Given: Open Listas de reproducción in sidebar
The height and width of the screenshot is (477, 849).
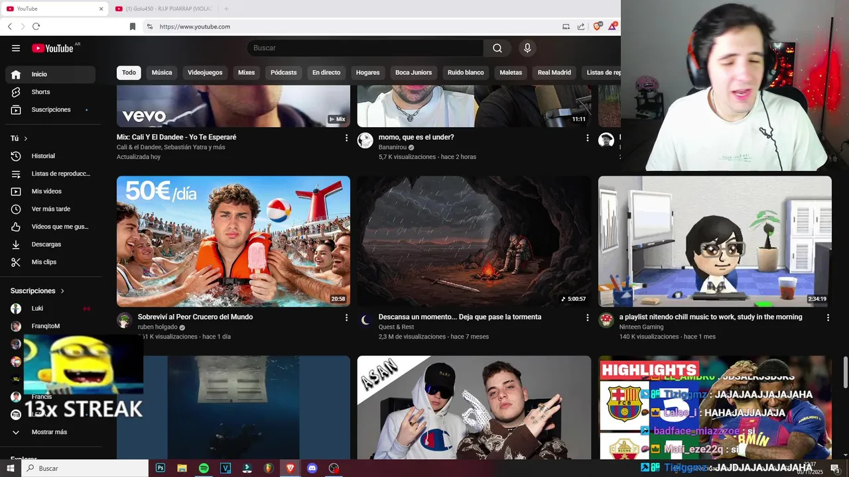Looking at the screenshot, I should coord(50,174).
